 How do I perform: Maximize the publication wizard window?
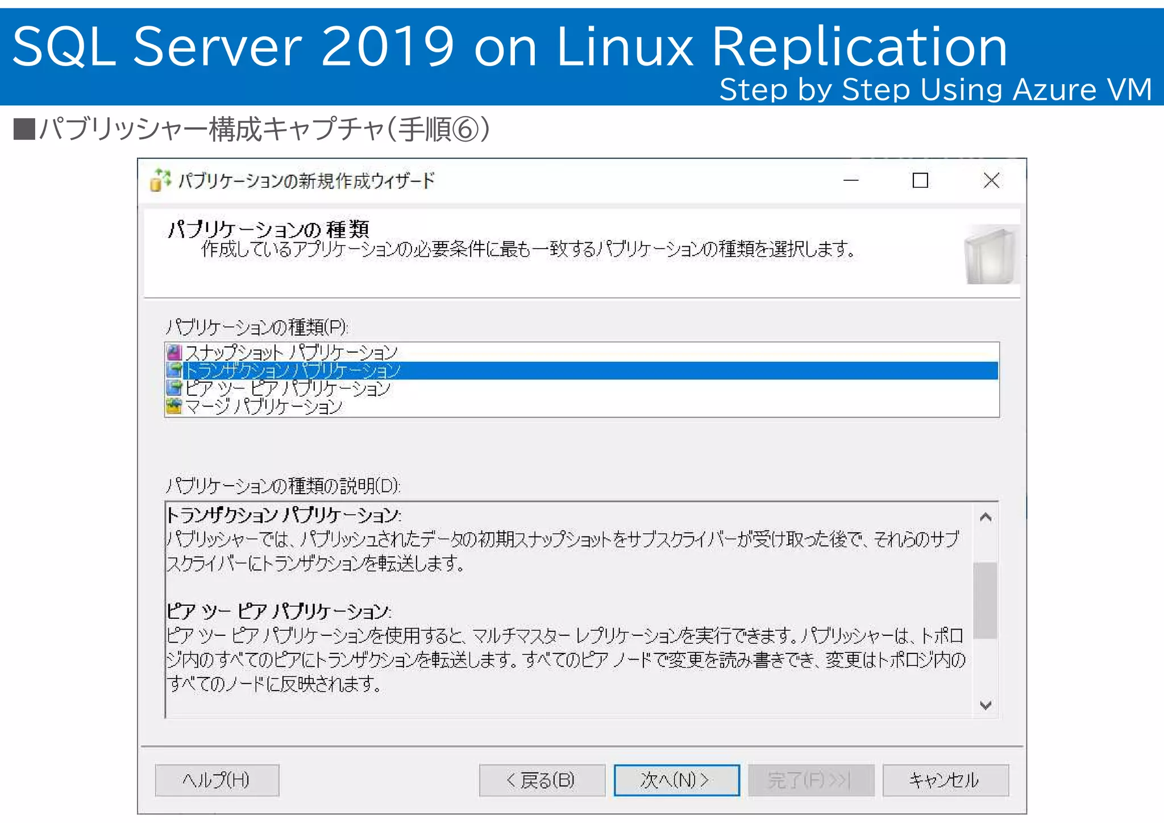(x=920, y=181)
